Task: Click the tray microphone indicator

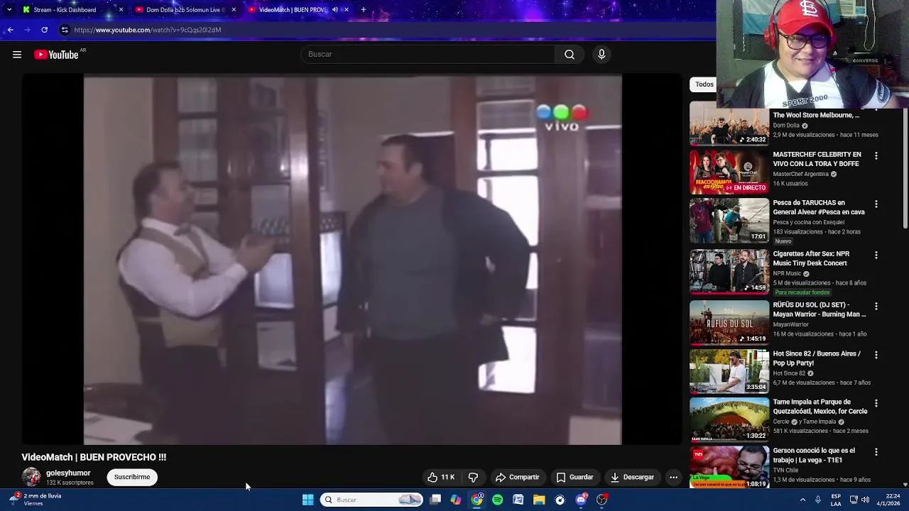Action: 818,500
